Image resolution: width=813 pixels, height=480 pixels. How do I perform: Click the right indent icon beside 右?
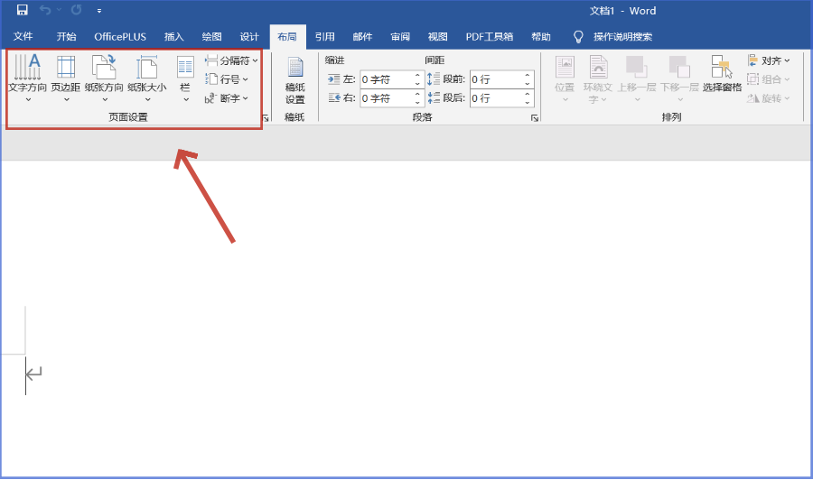334,97
